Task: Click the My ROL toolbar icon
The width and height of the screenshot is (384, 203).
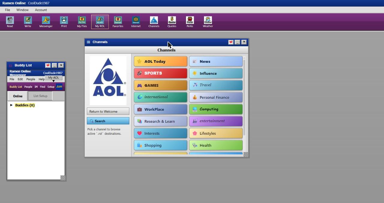Action: pyautogui.click(x=100, y=22)
